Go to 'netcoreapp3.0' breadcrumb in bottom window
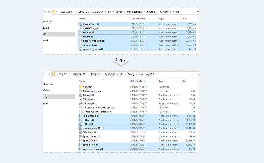The width and height of the screenshot is (264, 163). [x=147, y=74]
